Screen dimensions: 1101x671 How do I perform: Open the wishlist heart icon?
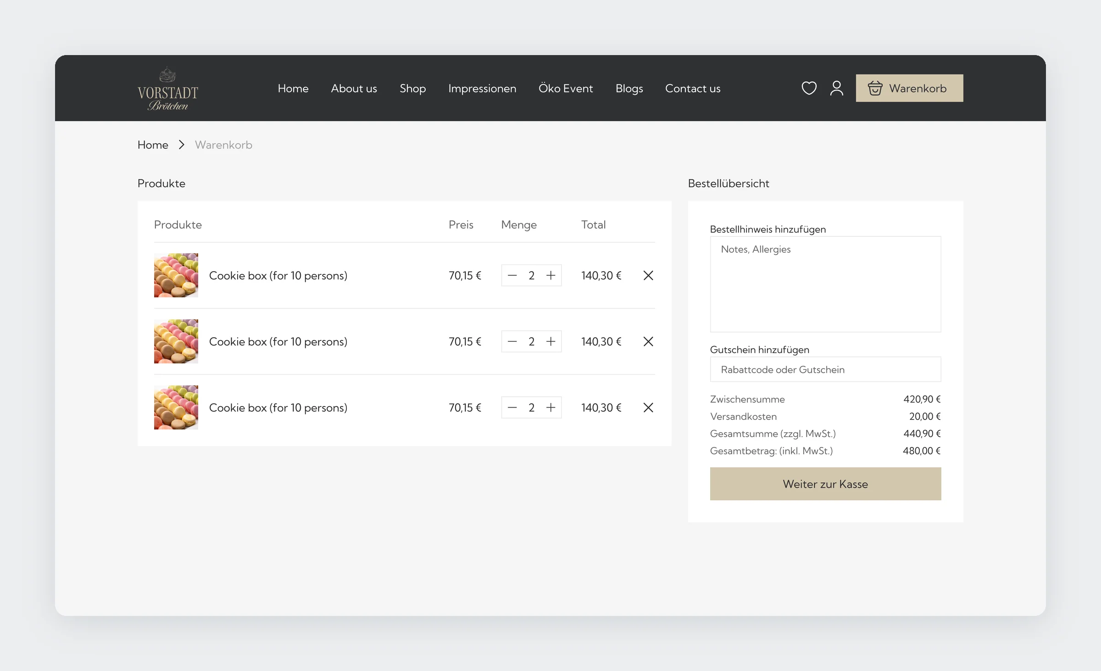[809, 88]
